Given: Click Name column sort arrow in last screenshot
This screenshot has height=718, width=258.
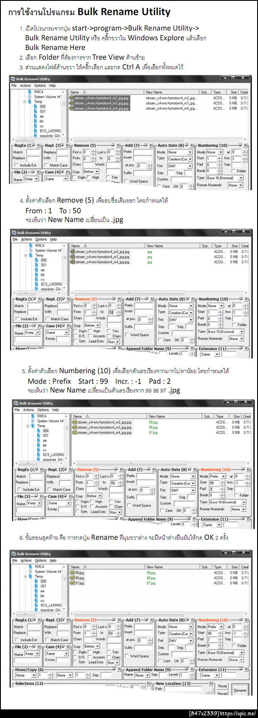Looking at the screenshot, I should click(85, 567).
